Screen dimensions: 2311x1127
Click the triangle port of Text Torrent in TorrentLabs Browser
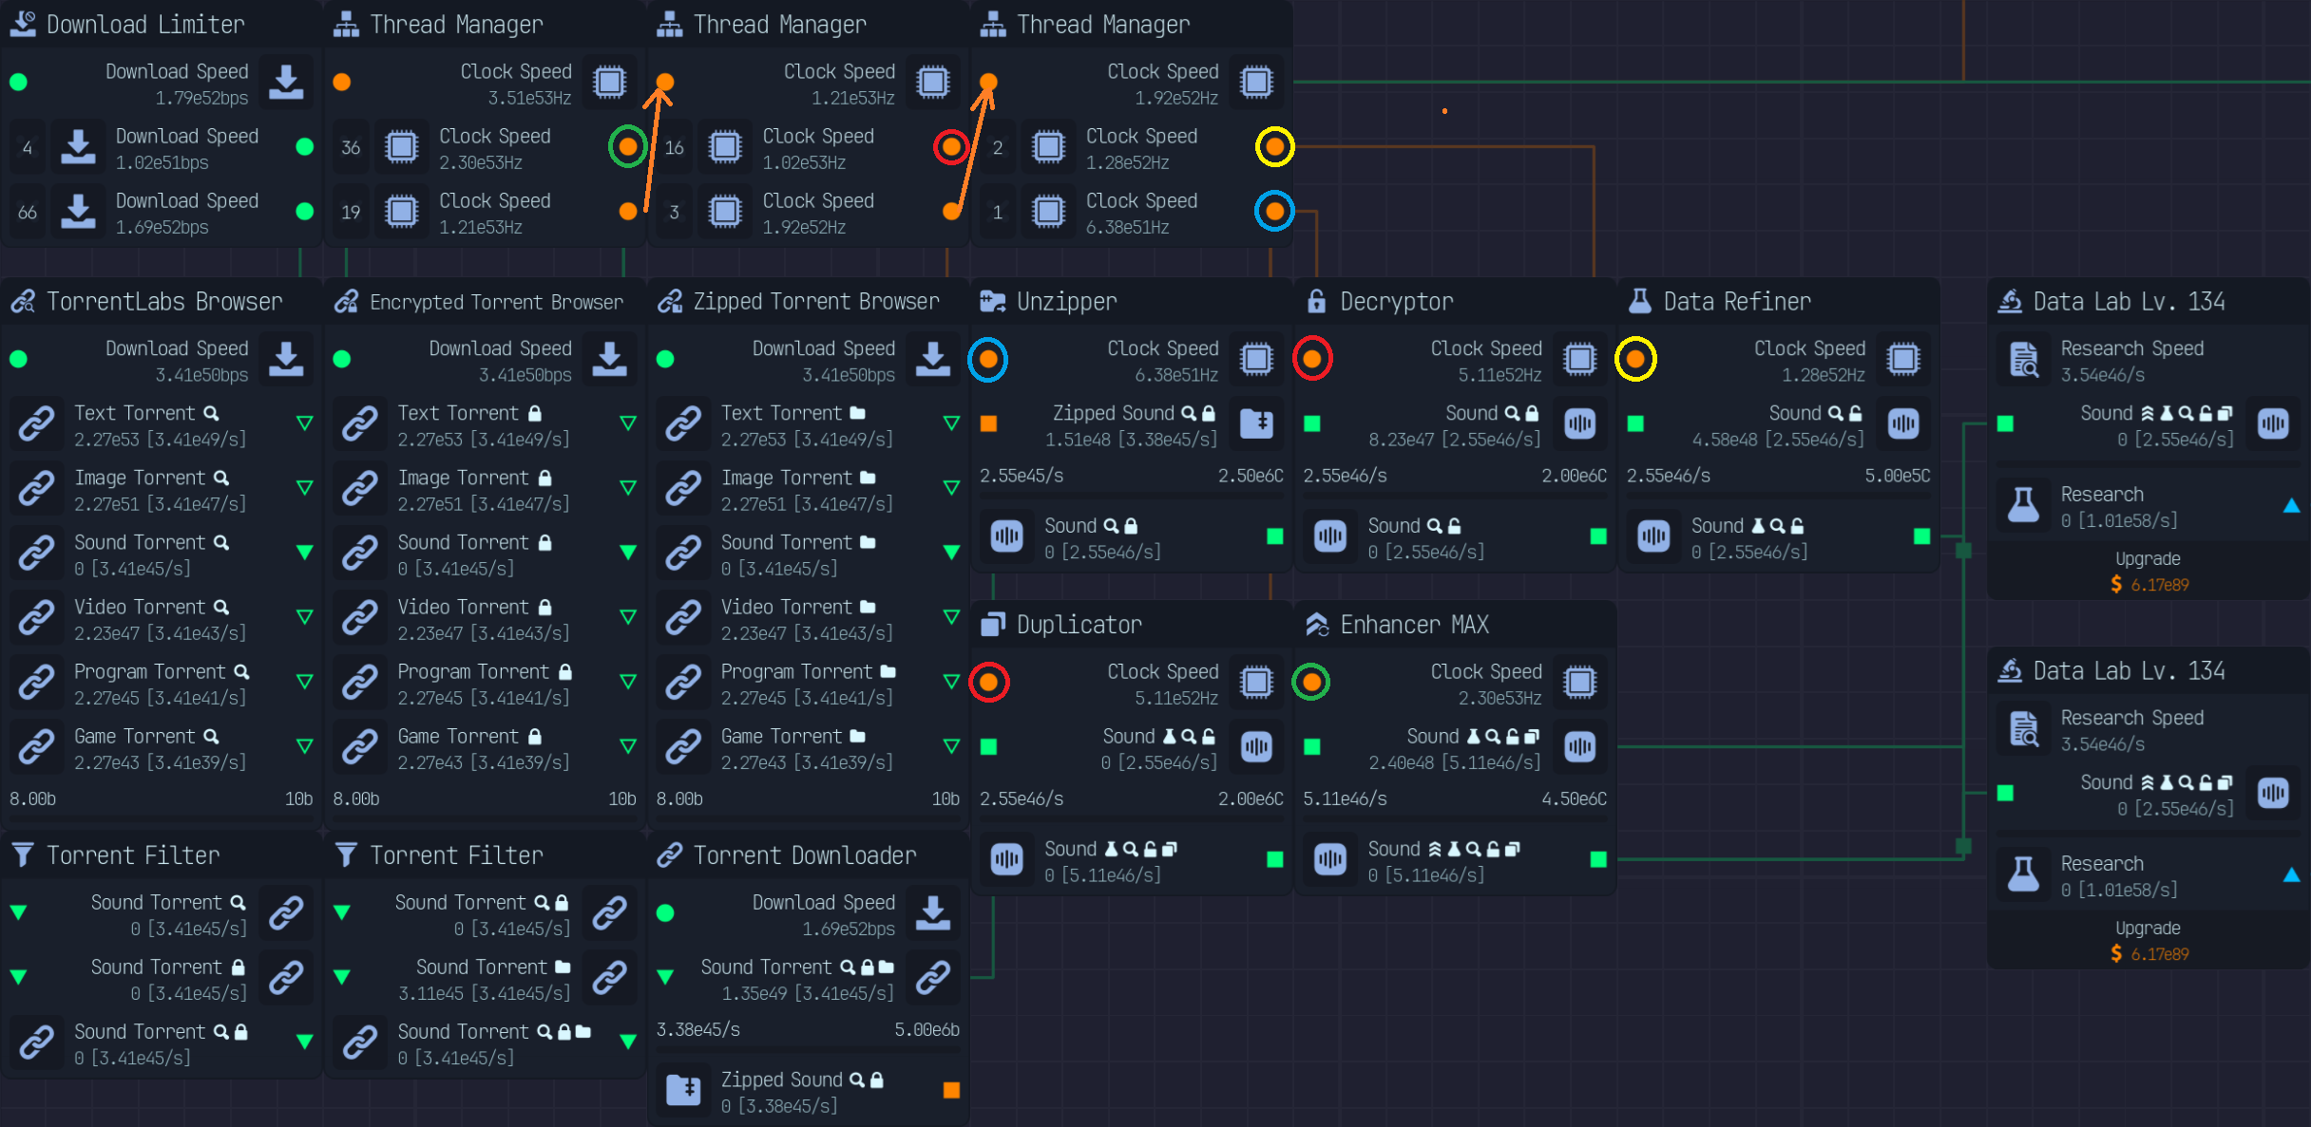(305, 423)
